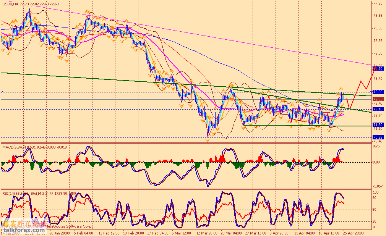Viewport: 386px width, 236px height.
Task: Click the red 72.63 current price tag
Action: (378, 99)
